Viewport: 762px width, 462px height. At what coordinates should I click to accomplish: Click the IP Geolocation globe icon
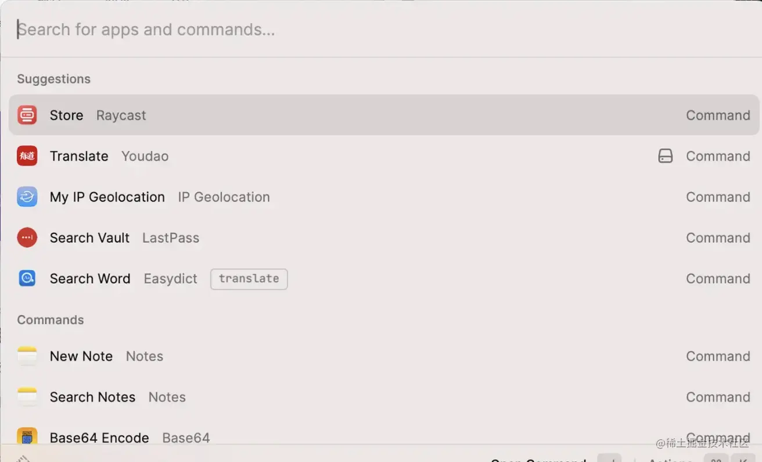(x=27, y=197)
